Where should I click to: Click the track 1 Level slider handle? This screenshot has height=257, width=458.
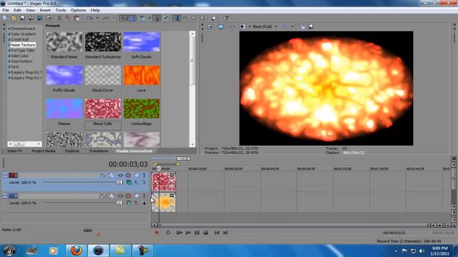coord(120,183)
